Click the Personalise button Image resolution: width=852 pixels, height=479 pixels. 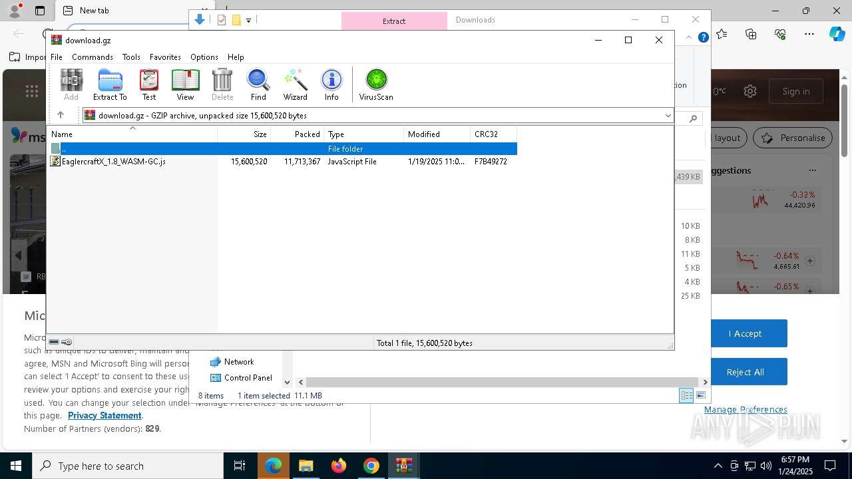coord(793,138)
